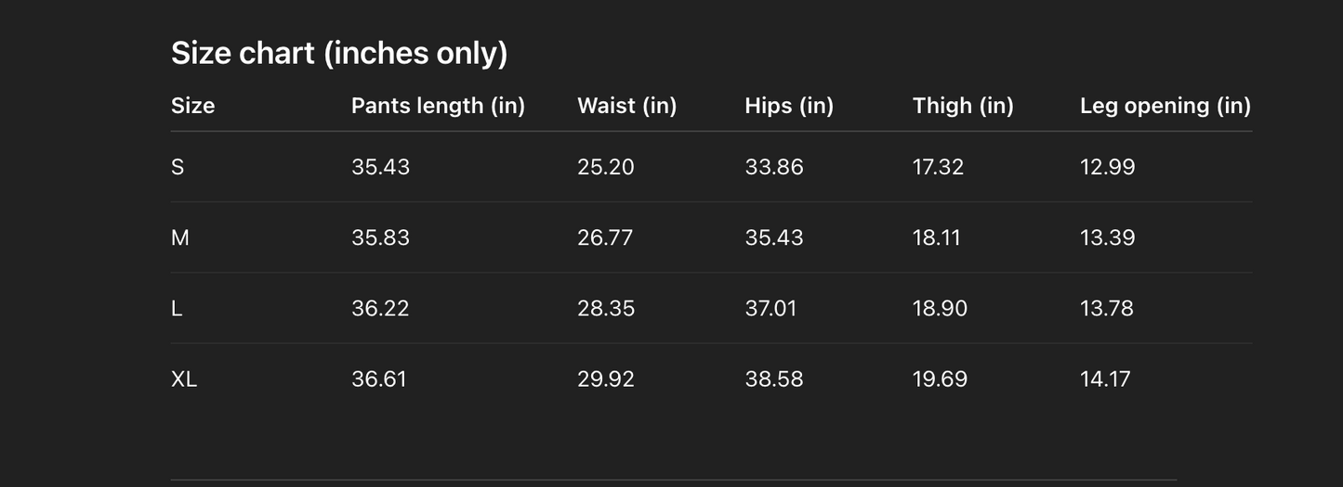This screenshot has width=1343, height=487.
Task: Select the Leg opening (in) header
Action: pos(1165,106)
